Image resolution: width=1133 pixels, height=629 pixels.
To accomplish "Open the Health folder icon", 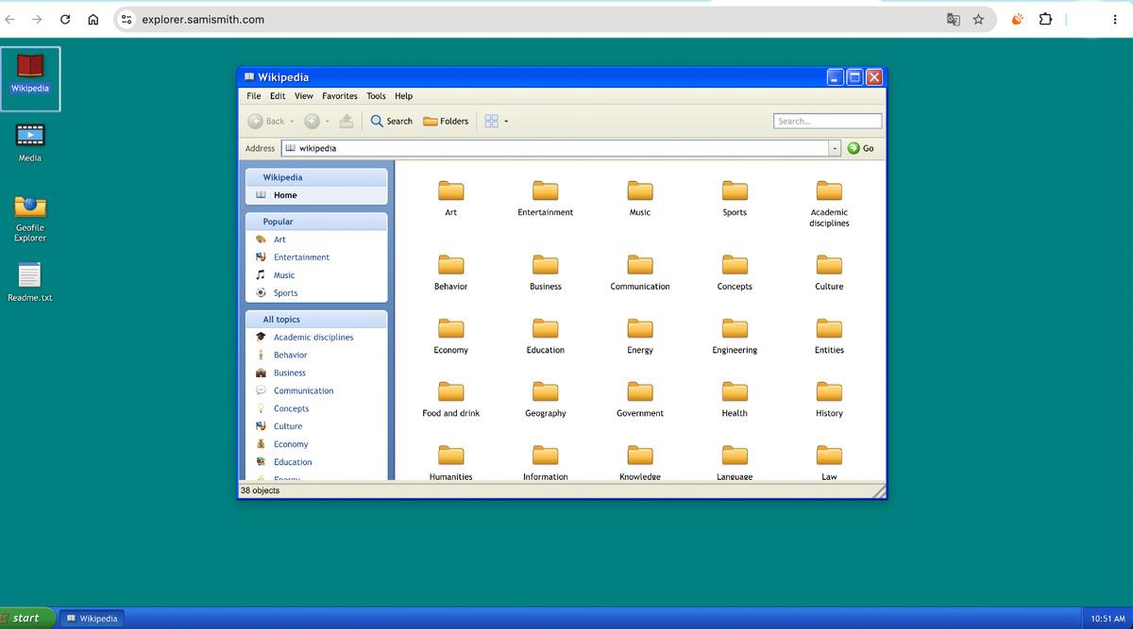I will [735, 391].
